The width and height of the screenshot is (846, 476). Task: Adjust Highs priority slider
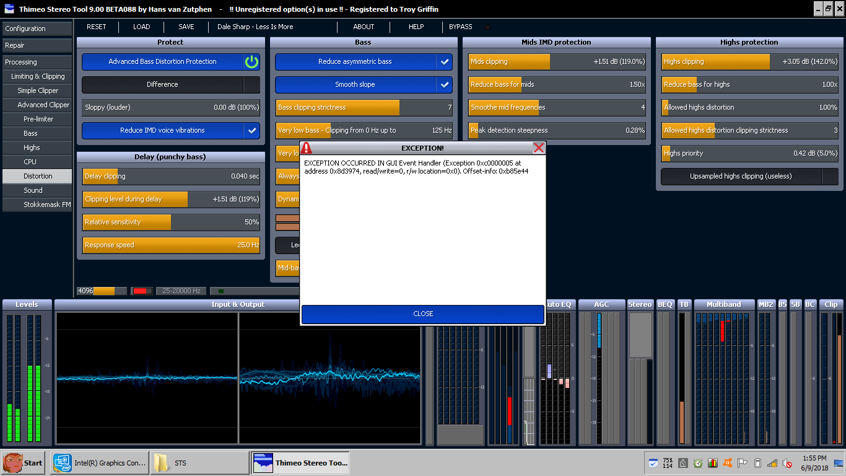tap(750, 153)
